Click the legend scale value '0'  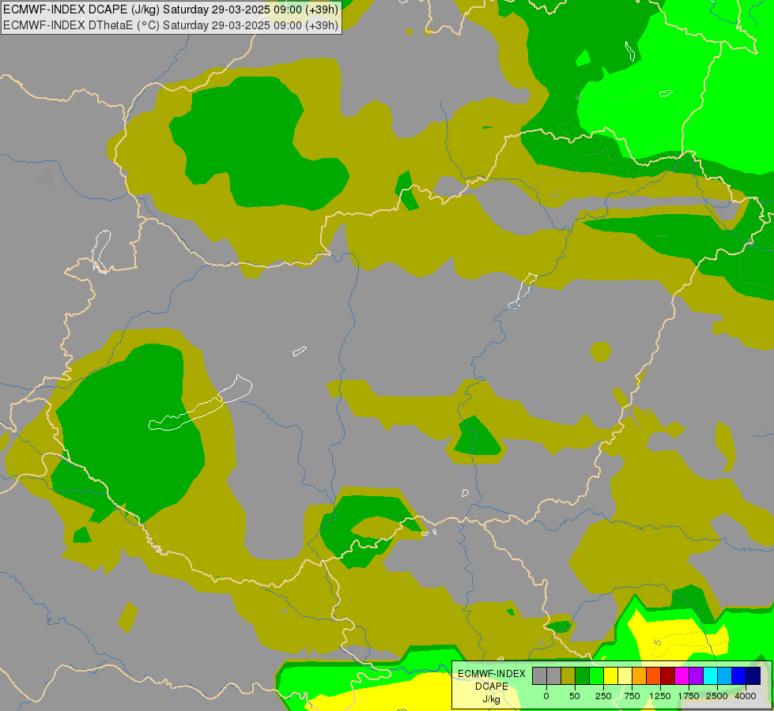click(546, 696)
